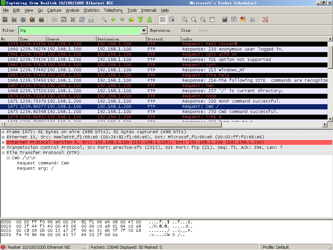Go back in packet history
The height and width of the screenshot is (250, 333).
pyautogui.click(x=113, y=20)
